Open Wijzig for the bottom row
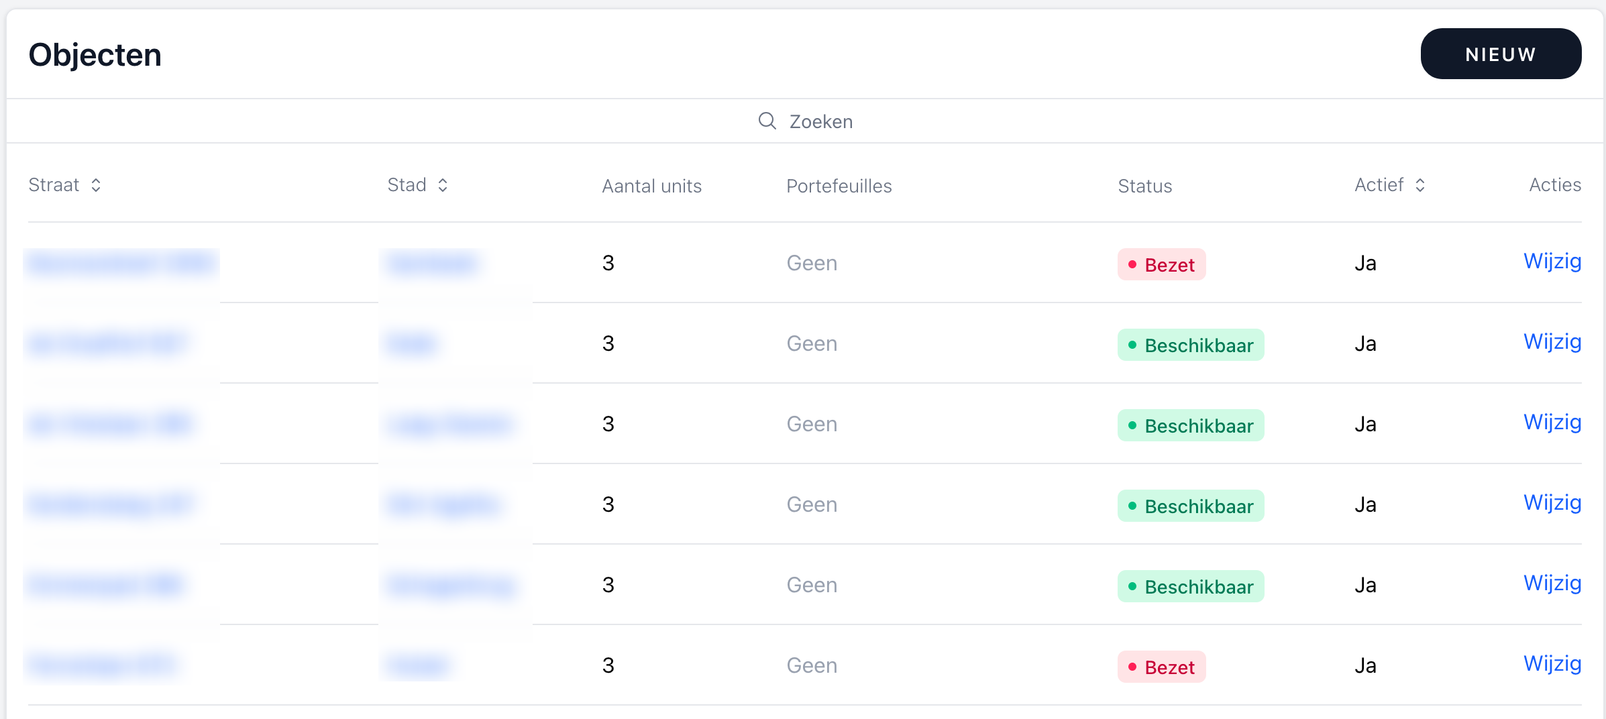Image resolution: width=1606 pixels, height=719 pixels. point(1552,663)
